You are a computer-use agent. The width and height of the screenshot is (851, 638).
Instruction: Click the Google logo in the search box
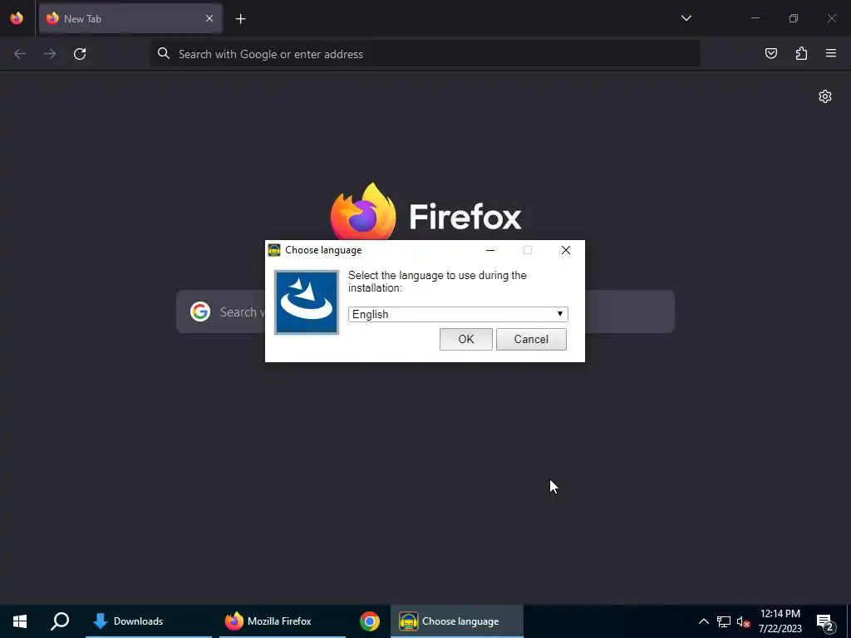tap(200, 312)
